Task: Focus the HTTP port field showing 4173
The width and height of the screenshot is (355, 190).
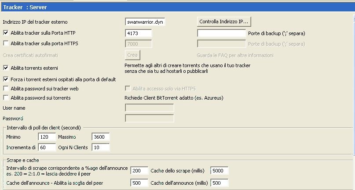Action: 139,33
